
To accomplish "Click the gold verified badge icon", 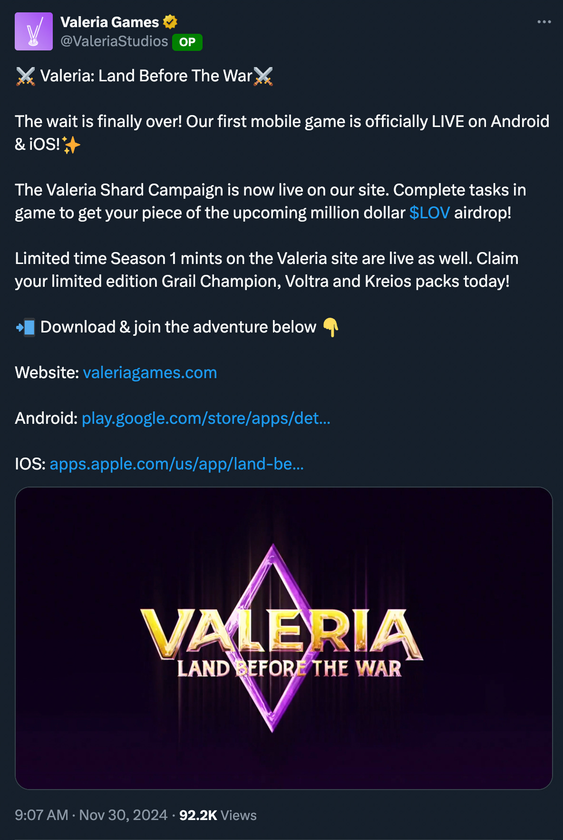I will click(x=170, y=22).
